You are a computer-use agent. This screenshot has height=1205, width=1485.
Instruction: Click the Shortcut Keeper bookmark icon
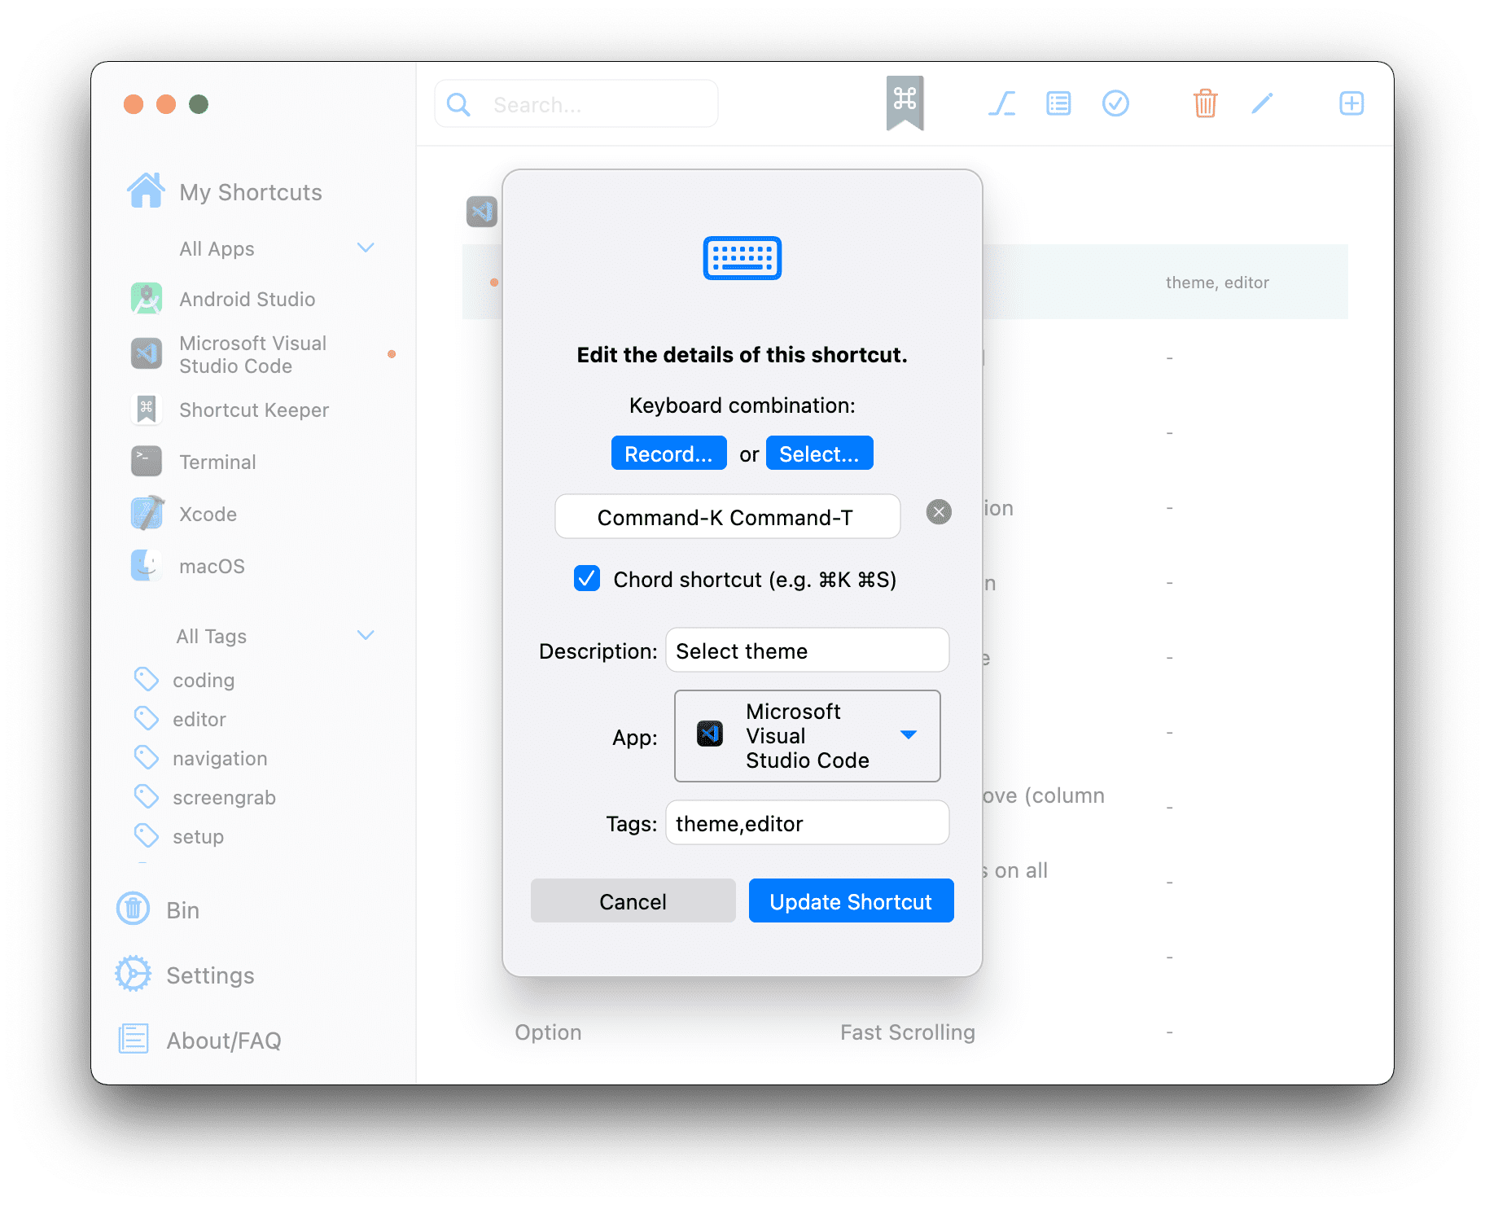click(905, 103)
